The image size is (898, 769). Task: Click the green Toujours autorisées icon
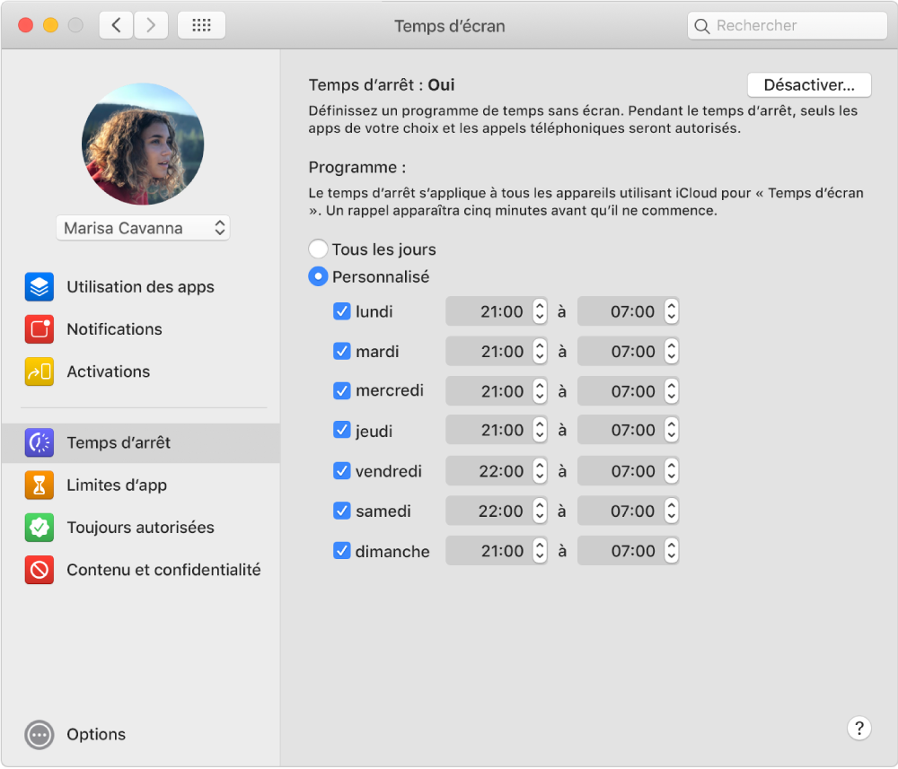pos(39,528)
